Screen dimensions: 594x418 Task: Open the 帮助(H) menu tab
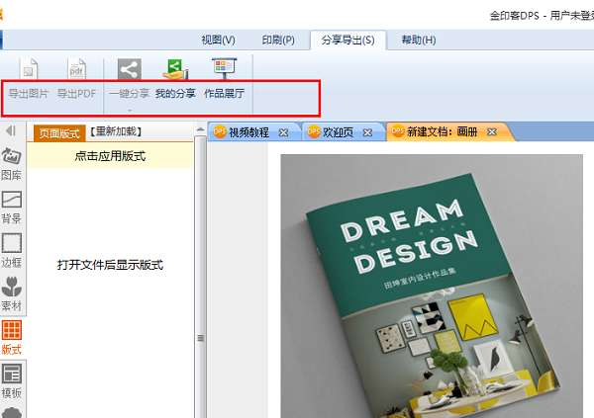click(419, 40)
